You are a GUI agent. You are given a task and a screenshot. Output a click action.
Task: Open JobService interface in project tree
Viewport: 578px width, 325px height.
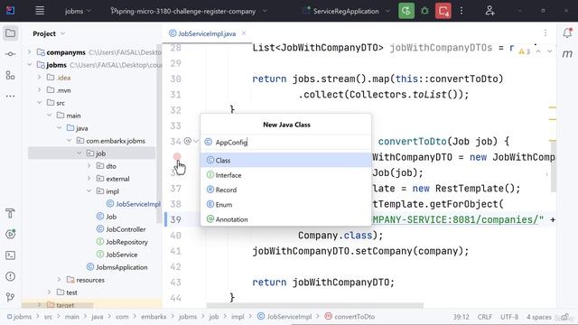(117, 255)
